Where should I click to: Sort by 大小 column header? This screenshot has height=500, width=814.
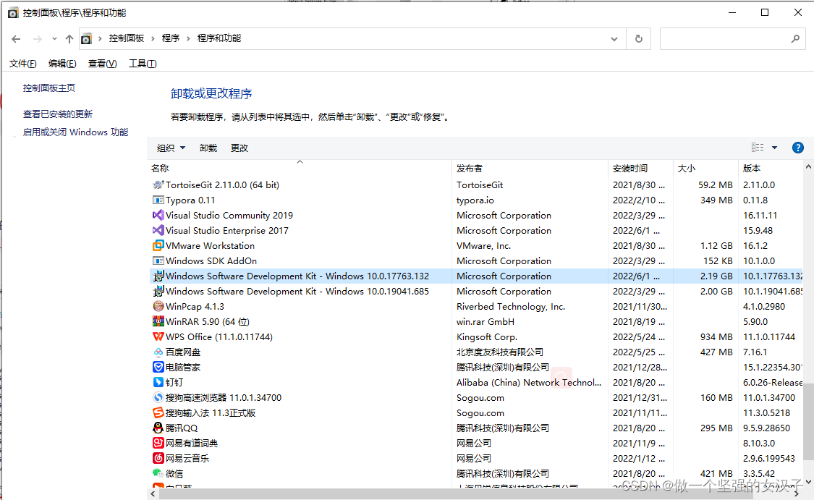point(705,168)
